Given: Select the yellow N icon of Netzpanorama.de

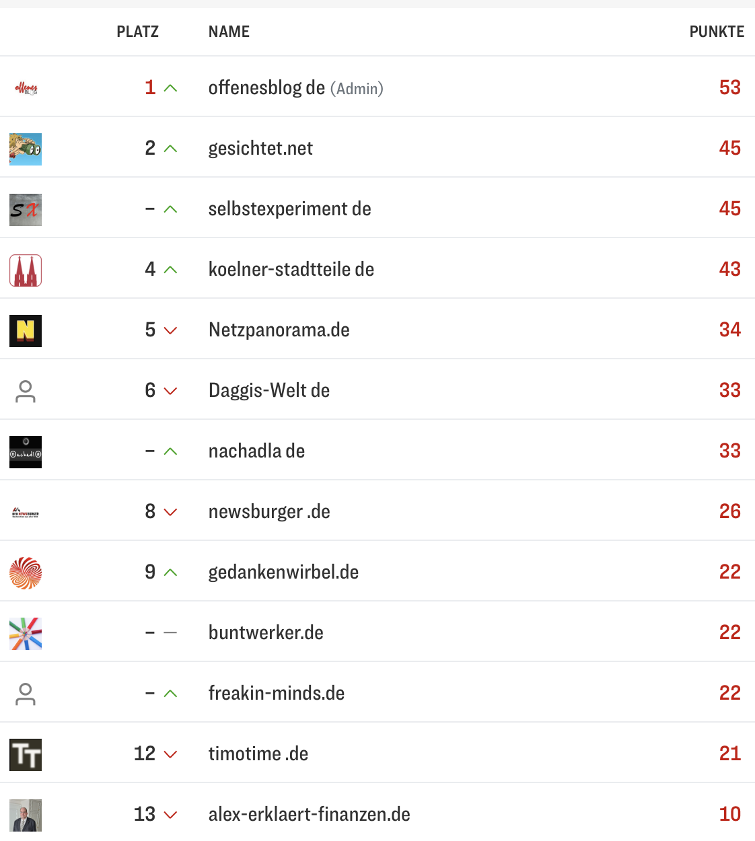Looking at the screenshot, I should point(25,330).
